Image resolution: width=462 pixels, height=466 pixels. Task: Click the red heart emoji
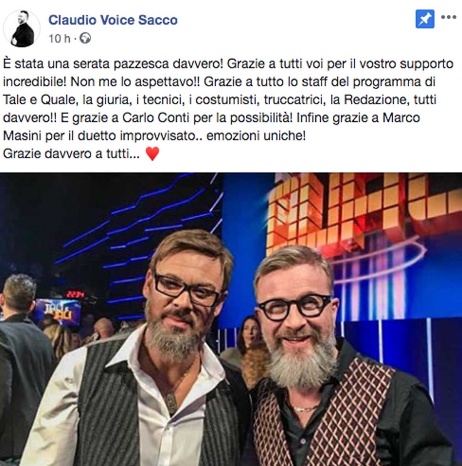[152, 154]
